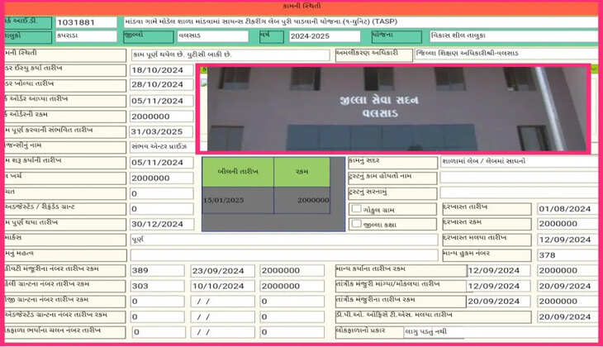This screenshot has height=347, width=603.
Task: Click the approval order number field 378
Action: tap(568, 255)
